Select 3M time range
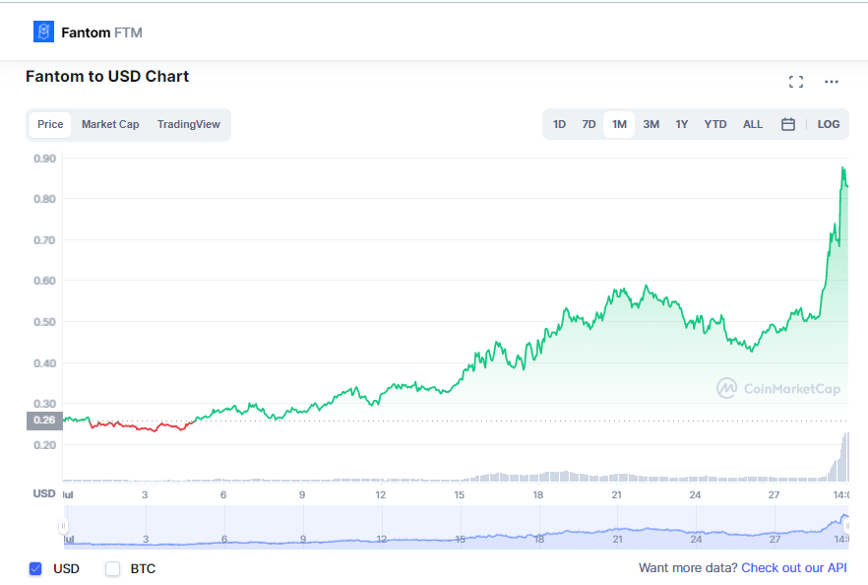Image resolution: width=868 pixels, height=585 pixels. tap(651, 124)
